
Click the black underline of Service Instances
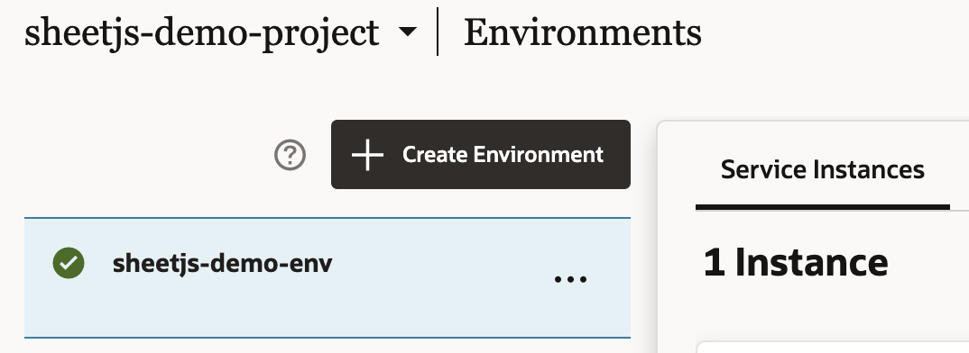click(823, 207)
